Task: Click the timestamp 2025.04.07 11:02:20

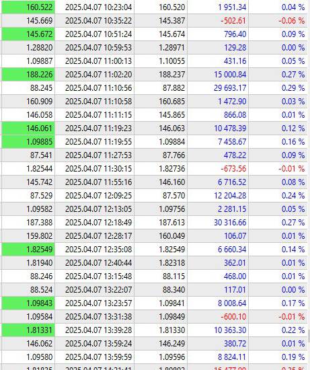Action: [98, 74]
